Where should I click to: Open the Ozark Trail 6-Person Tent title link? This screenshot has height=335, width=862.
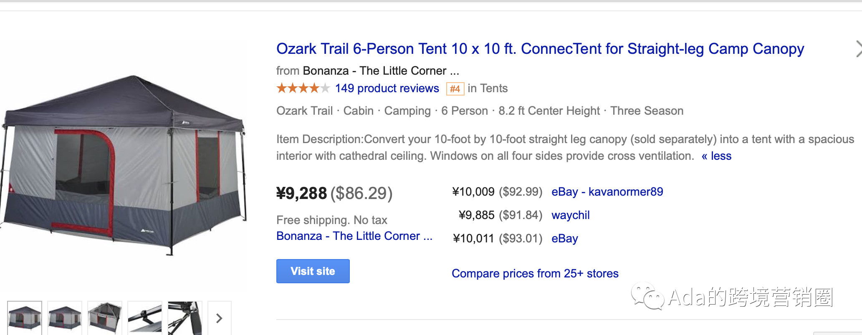540,49
